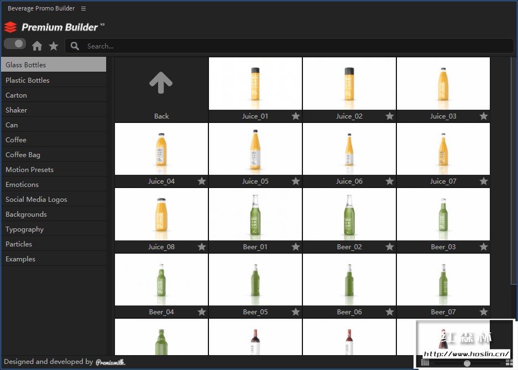Image resolution: width=518 pixels, height=370 pixels.
Task: Select the Beer_05 bottle thumbnail
Action: click(x=255, y=280)
